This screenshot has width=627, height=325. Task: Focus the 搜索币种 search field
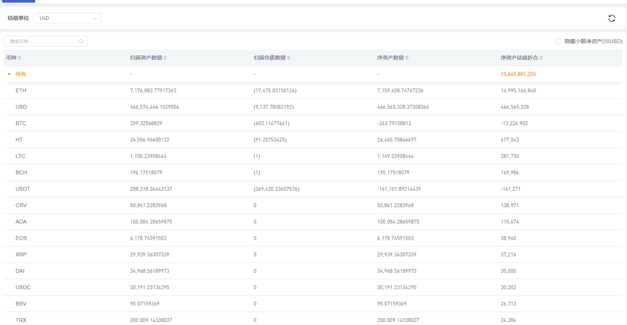pos(46,41)
